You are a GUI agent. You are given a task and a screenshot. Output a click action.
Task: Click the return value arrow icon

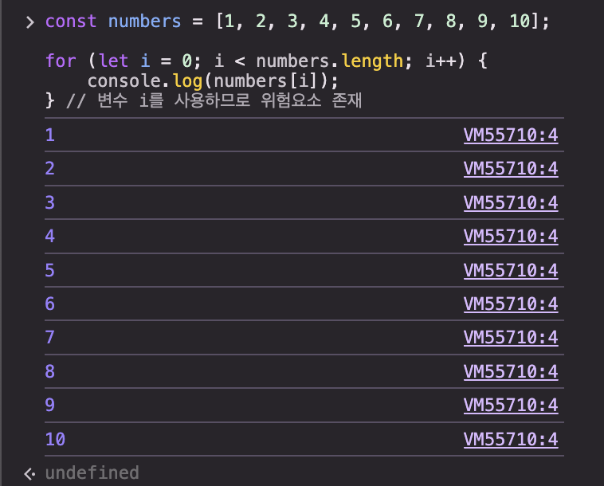(29, 474)
